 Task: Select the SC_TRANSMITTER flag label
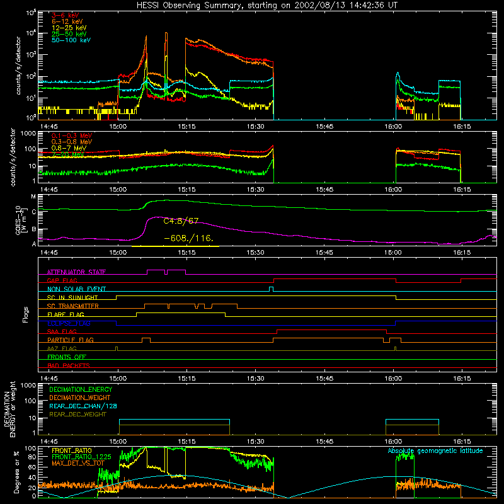[73, 306]
